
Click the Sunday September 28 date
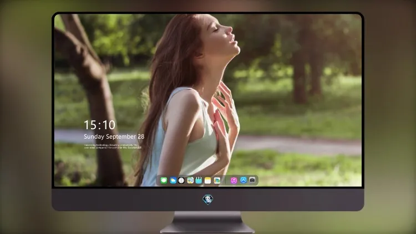(114, 136)
